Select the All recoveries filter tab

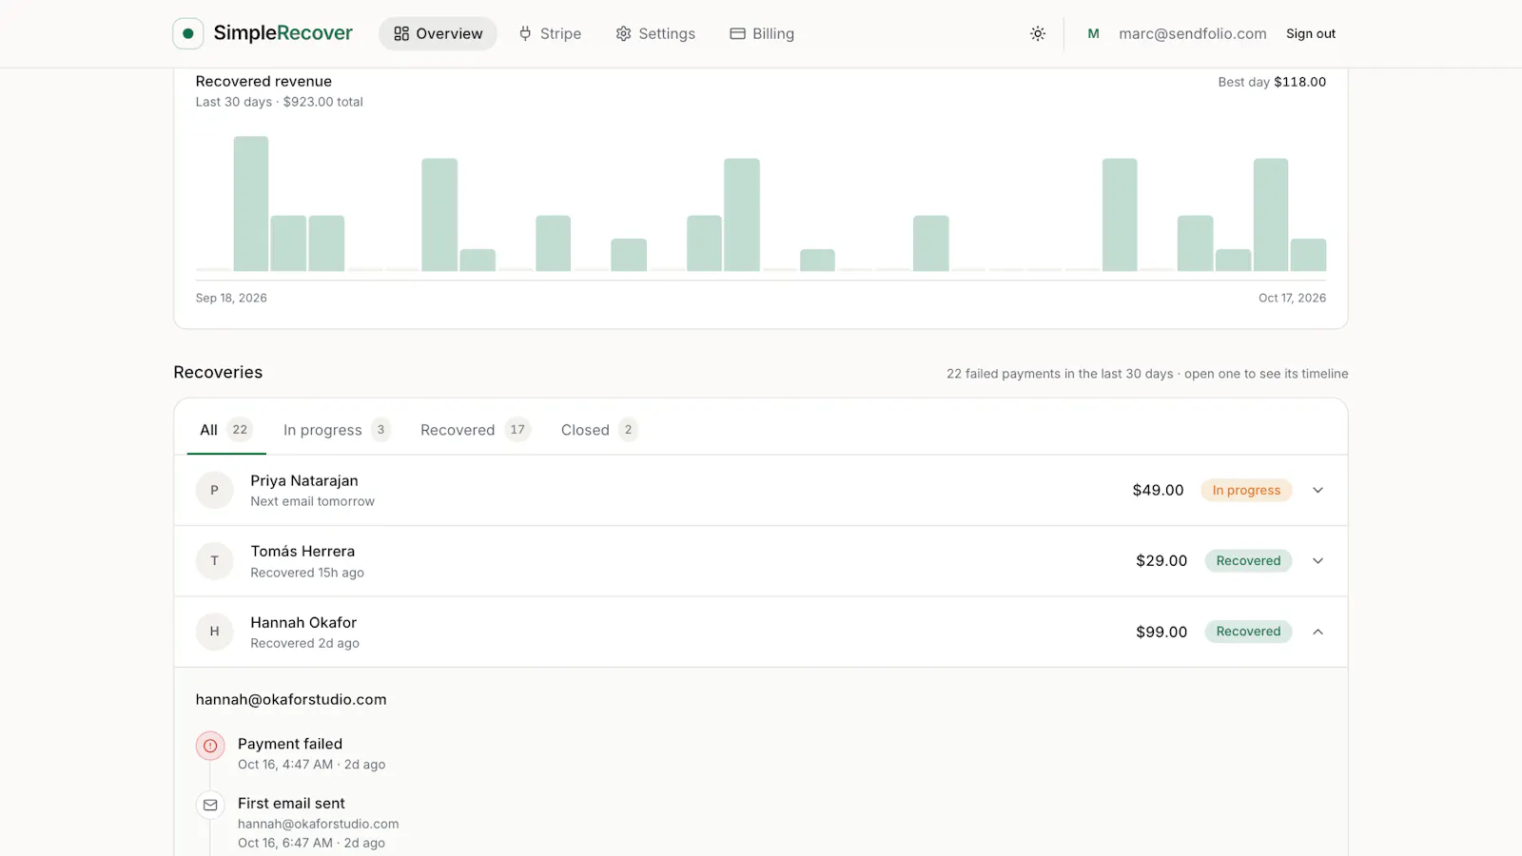tap(226, 430)
